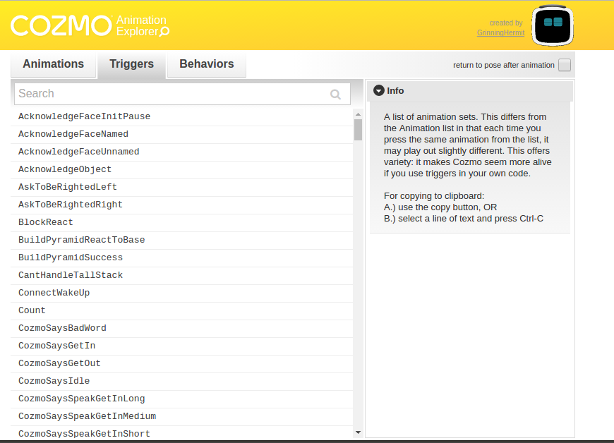
Task: Click inside the Search input field
Action: tap(169, 94)
